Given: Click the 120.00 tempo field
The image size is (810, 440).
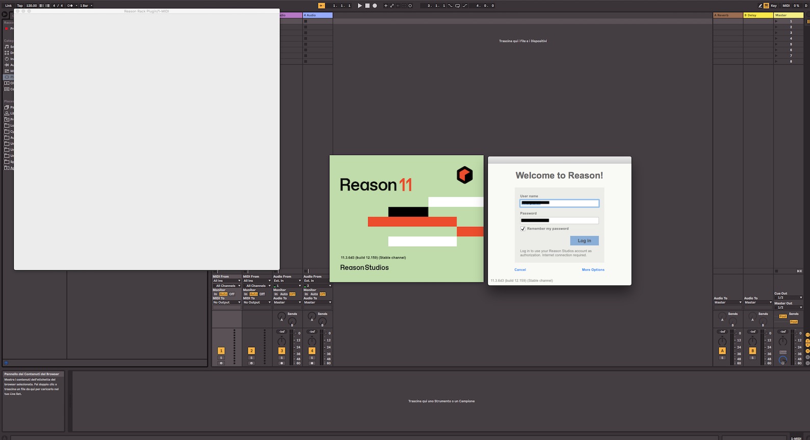Looking at the screenshot, I should click(32, 6).
